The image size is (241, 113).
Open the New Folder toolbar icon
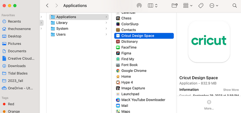(x=174, y=6)
